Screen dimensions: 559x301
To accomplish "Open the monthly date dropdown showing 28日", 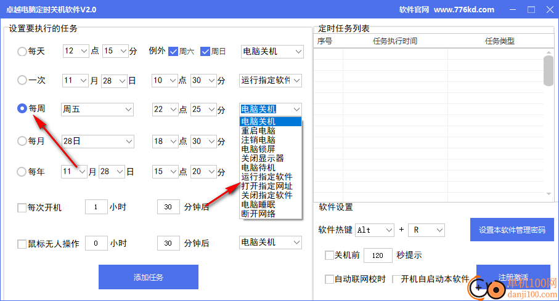I will pyautogui.click(x=97, y=142).
